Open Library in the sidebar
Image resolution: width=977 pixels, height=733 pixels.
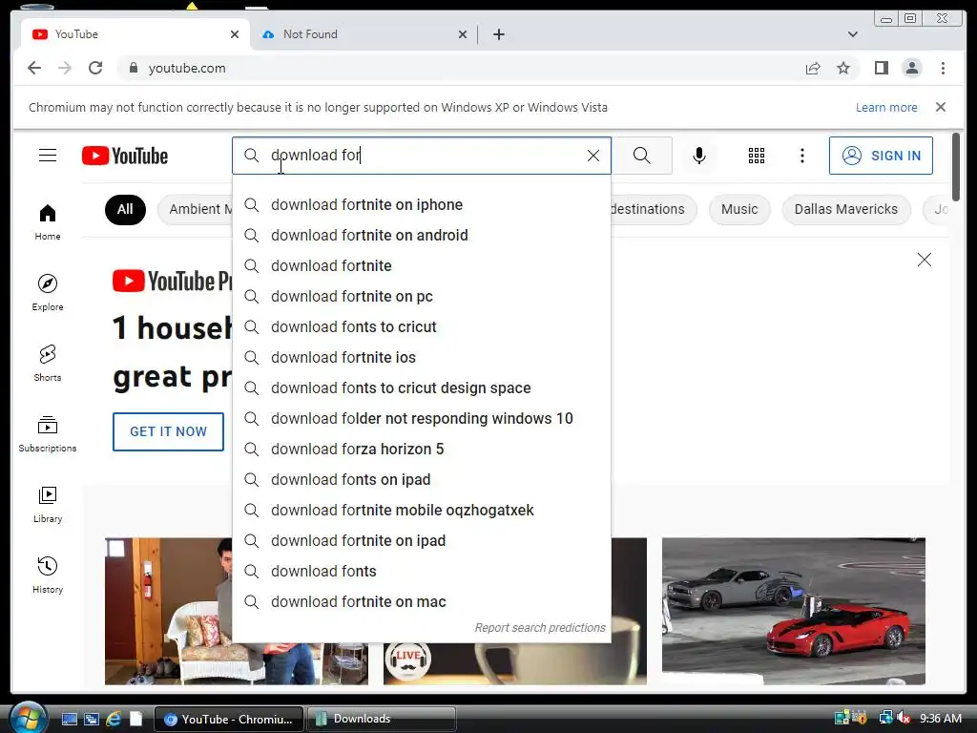tap(48, 504)
